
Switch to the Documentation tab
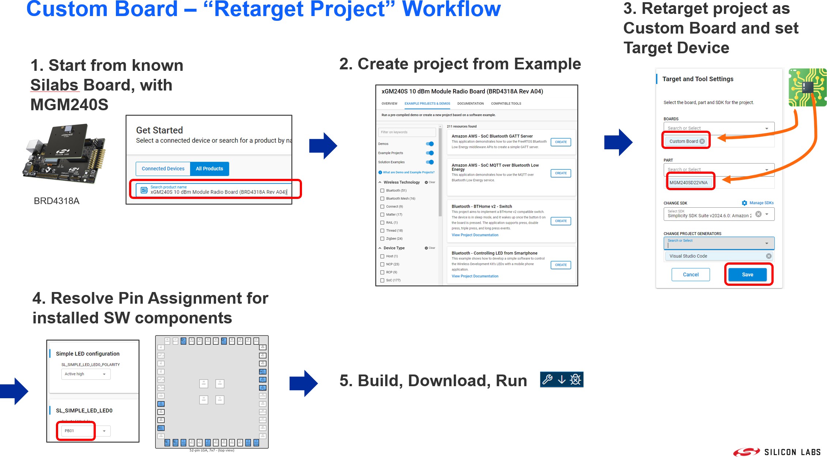point(470,104)
